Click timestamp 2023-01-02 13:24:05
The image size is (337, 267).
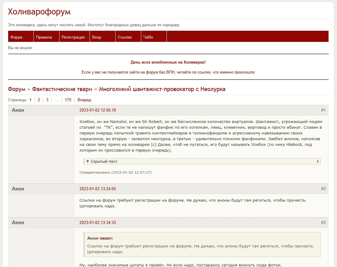click(97, 189)
